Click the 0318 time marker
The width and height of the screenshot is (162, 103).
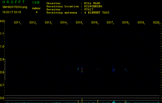point(125,22)
